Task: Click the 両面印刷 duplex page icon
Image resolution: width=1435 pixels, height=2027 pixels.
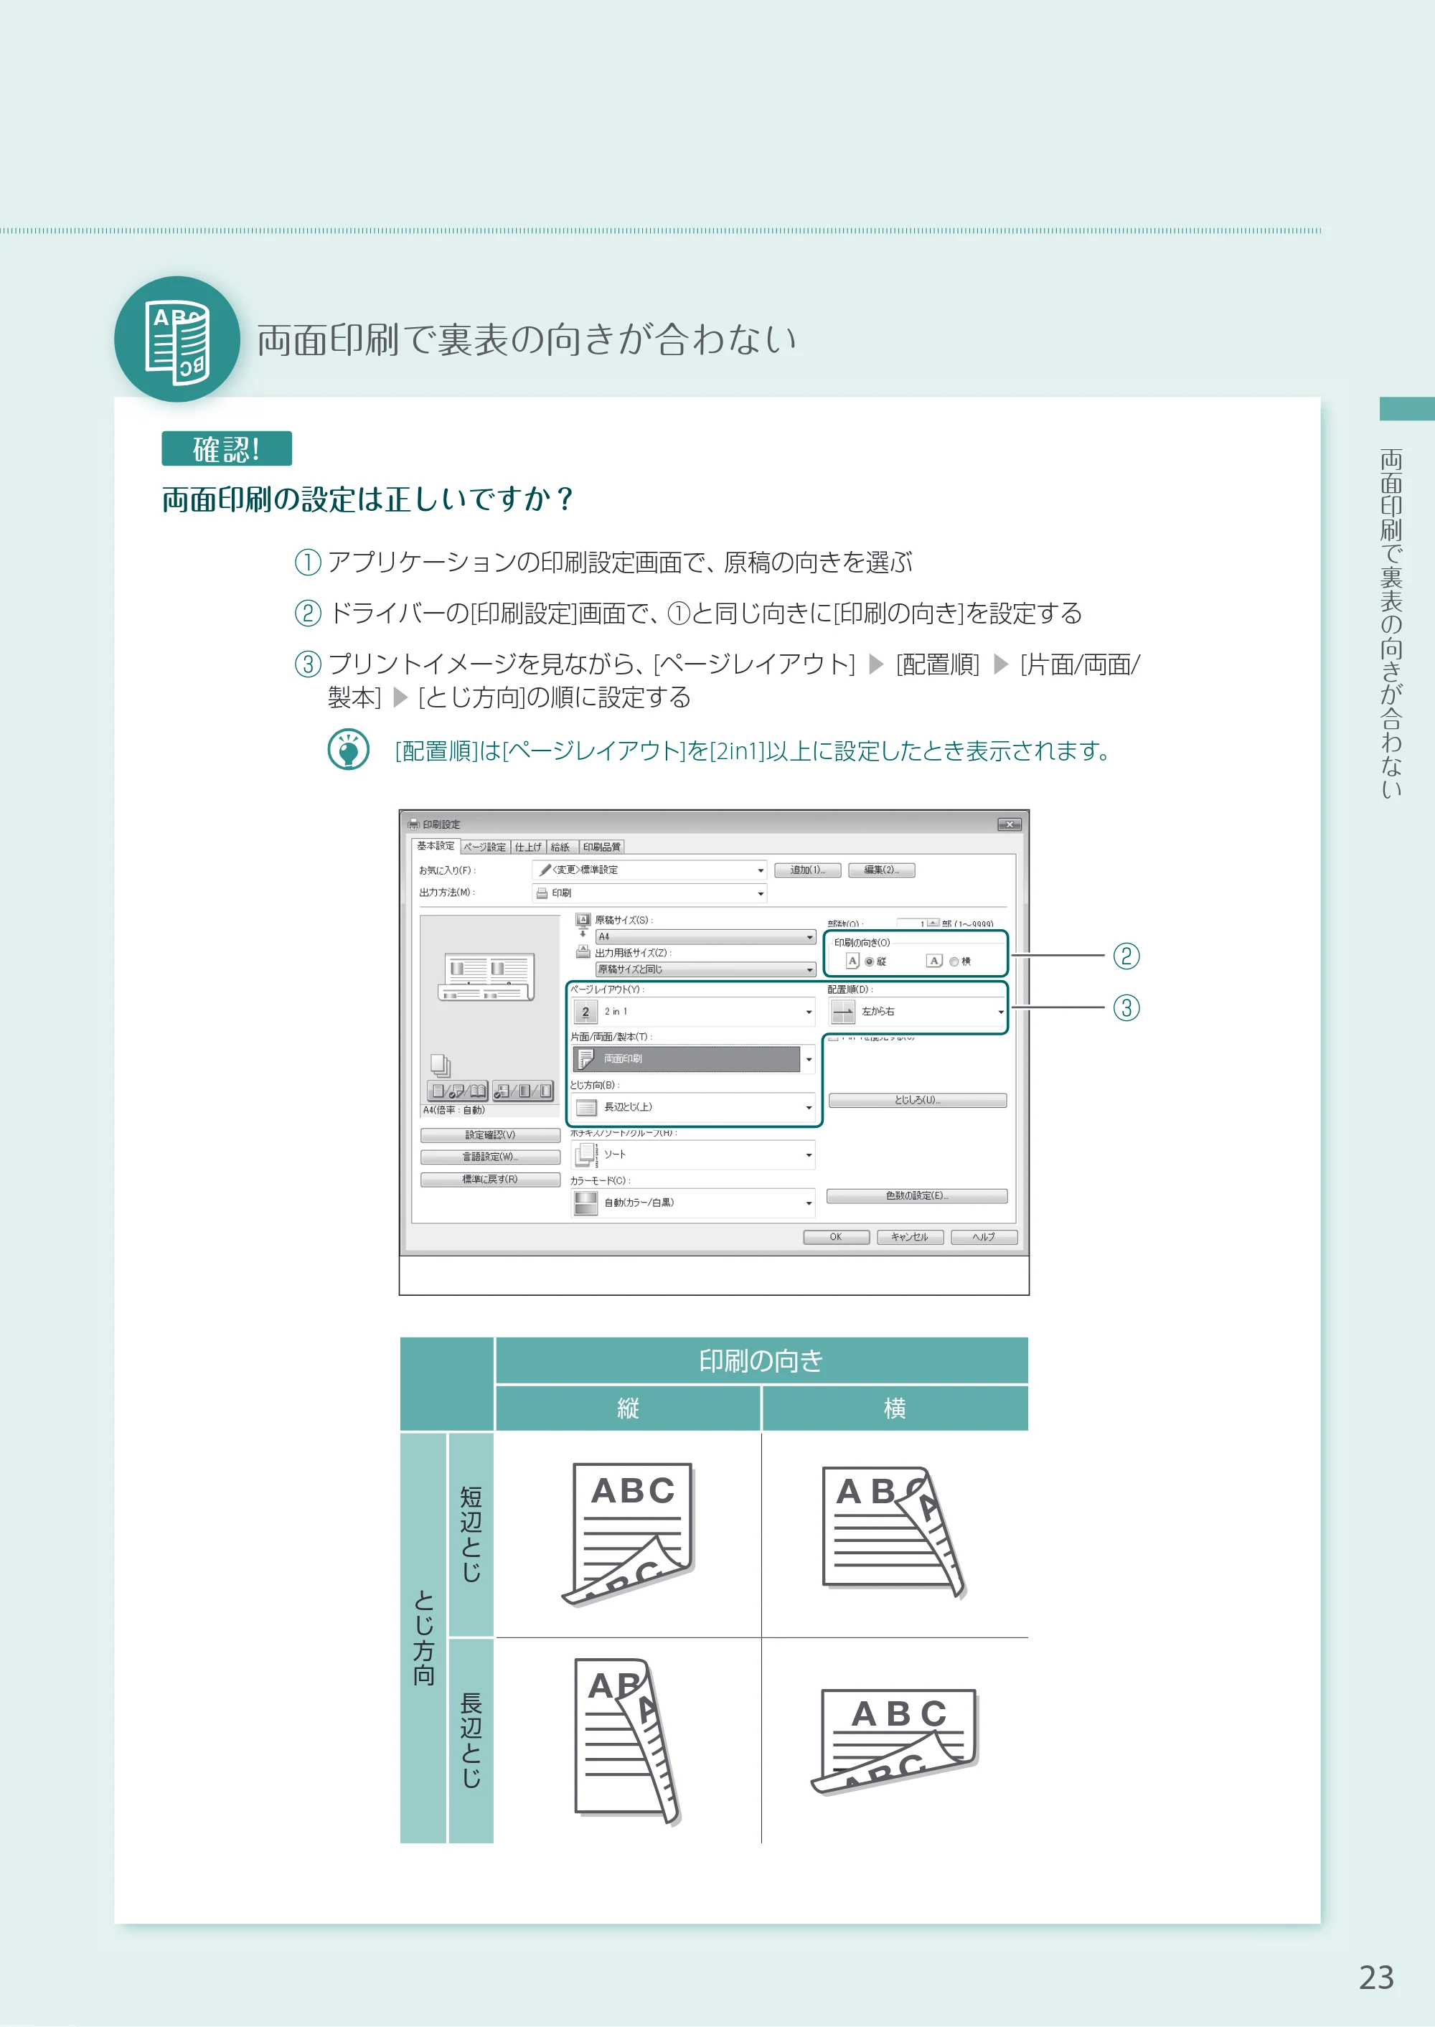Action: 585,1058
